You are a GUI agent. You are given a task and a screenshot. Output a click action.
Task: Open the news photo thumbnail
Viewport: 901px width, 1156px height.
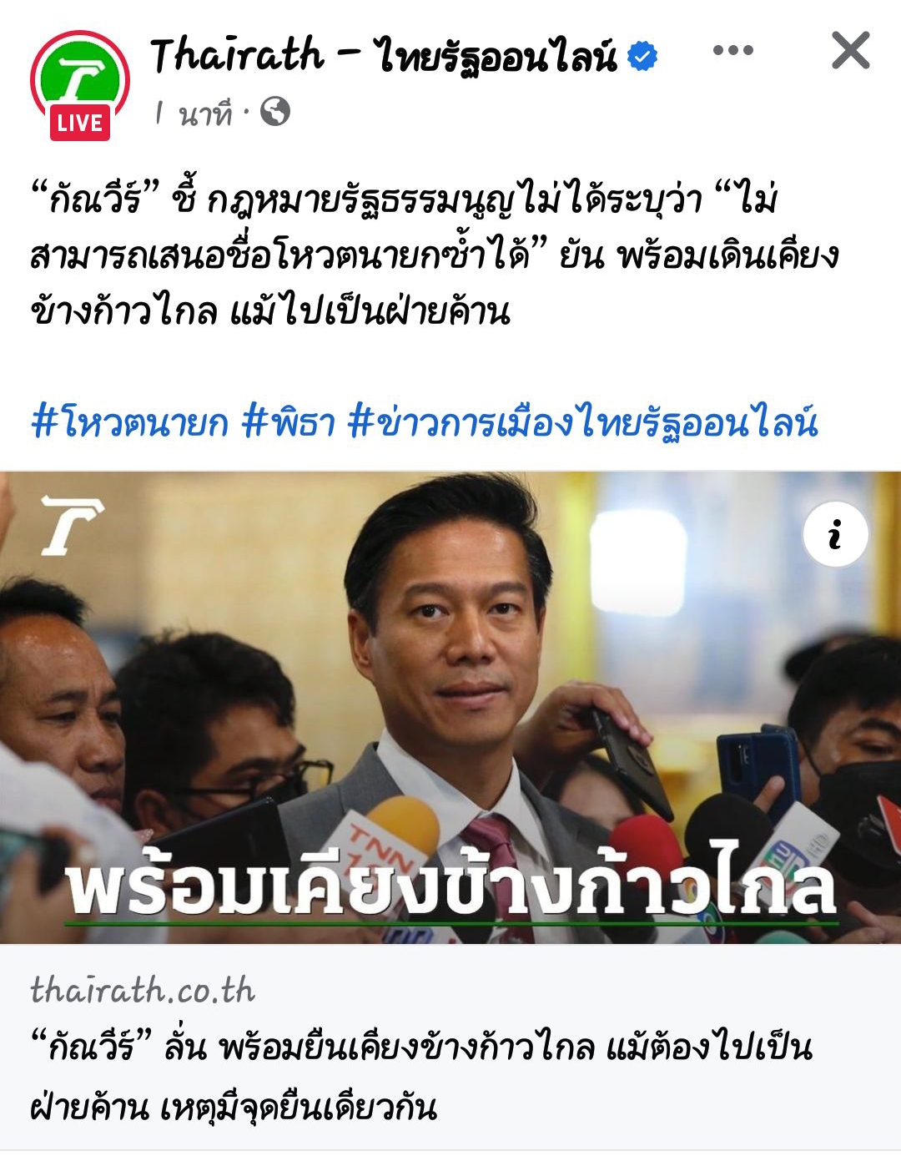point(450,708)
